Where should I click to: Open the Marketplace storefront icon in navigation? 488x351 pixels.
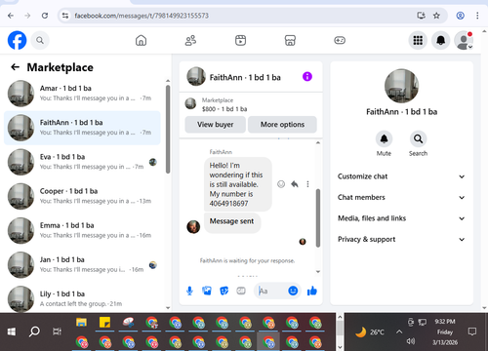pos(290,40)
